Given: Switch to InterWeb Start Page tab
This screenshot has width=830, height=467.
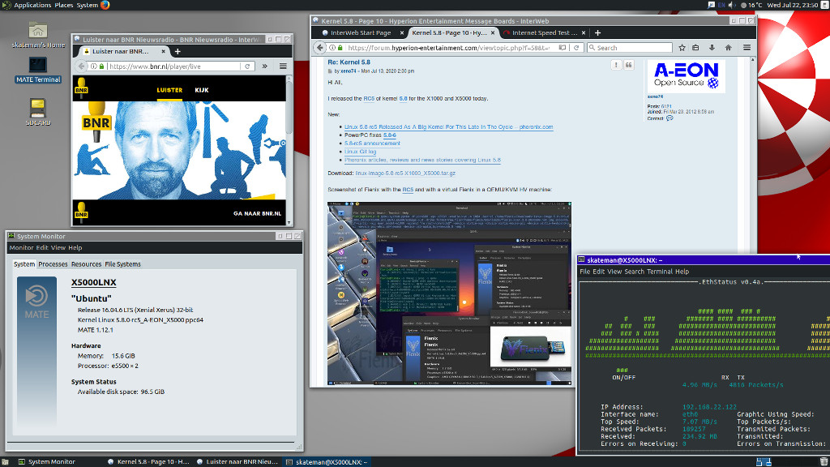Looking at the screenshot, I should pyautogui.click(x=361, y=32).
